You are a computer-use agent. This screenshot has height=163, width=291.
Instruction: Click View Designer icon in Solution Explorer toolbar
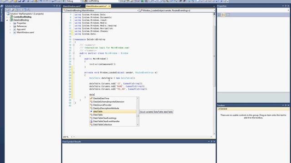(x=25, y=10)
